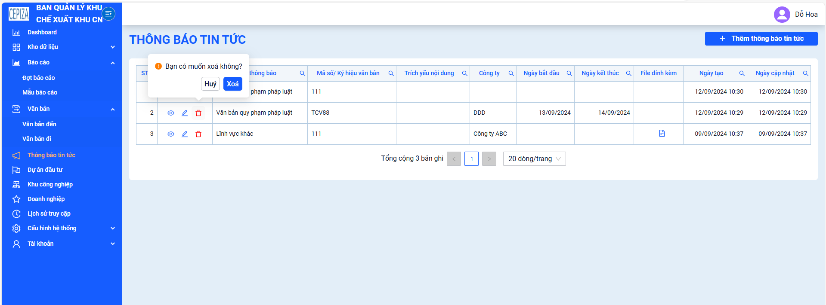826x305 pixels.
Task: Go to next page arrow
Action: coord(489,159)
